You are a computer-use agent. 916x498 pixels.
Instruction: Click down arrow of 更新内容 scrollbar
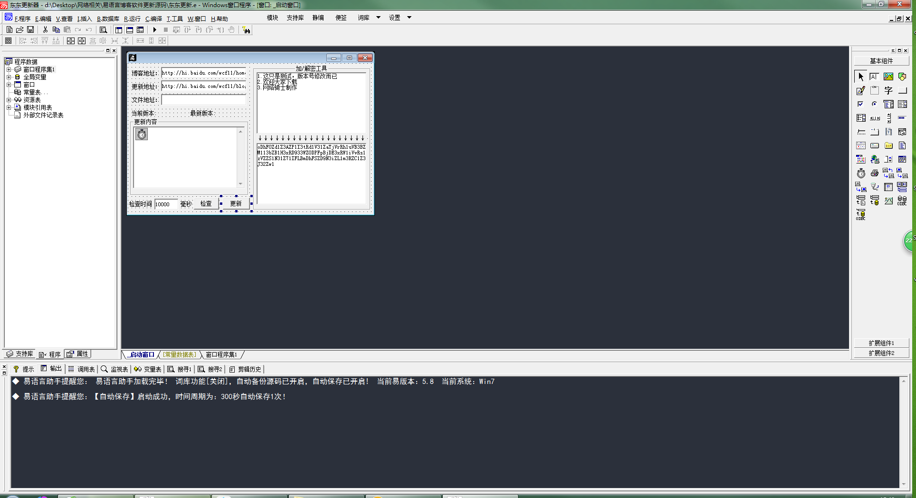tap(240, 183)
